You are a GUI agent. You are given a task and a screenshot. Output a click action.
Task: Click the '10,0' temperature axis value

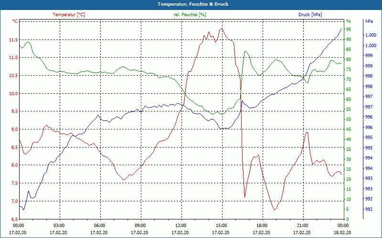pos(13,93)
